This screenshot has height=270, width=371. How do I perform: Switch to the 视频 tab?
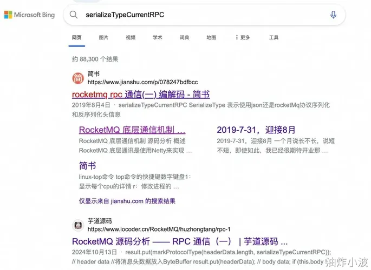(x=131, y=37)
